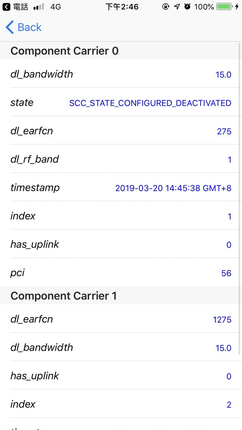The height and width of the screenshot is (430, 242).
Task: Tap the Back button label
Action: pyautogui.click(x=30, y=27)
